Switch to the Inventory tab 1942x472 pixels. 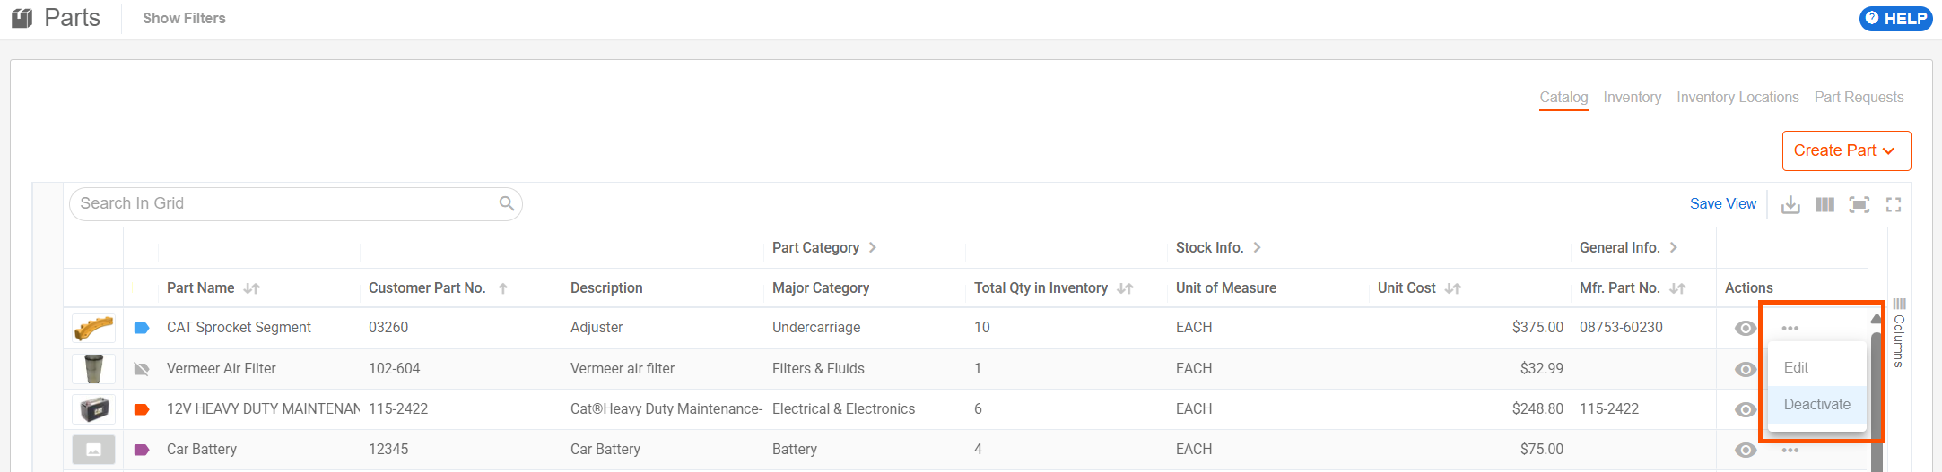[1633, 97]
